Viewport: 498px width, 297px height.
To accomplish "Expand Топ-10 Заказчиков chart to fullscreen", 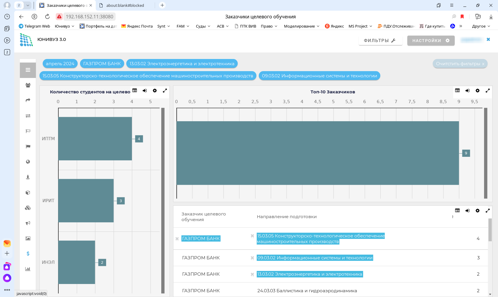I will 488,91.
